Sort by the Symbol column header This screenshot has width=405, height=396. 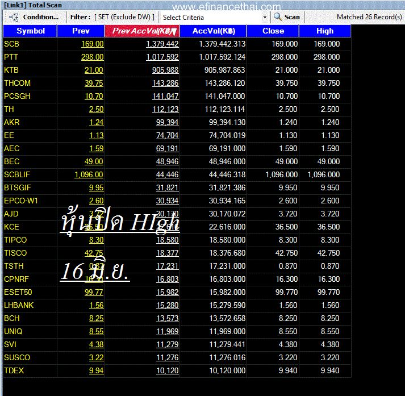(x=30, y=31)
